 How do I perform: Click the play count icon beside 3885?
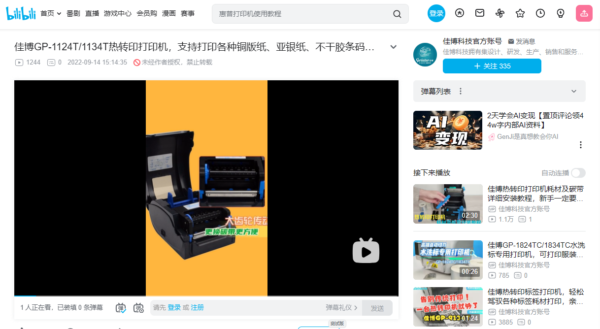pyautogui.click(x=492, y=323)
